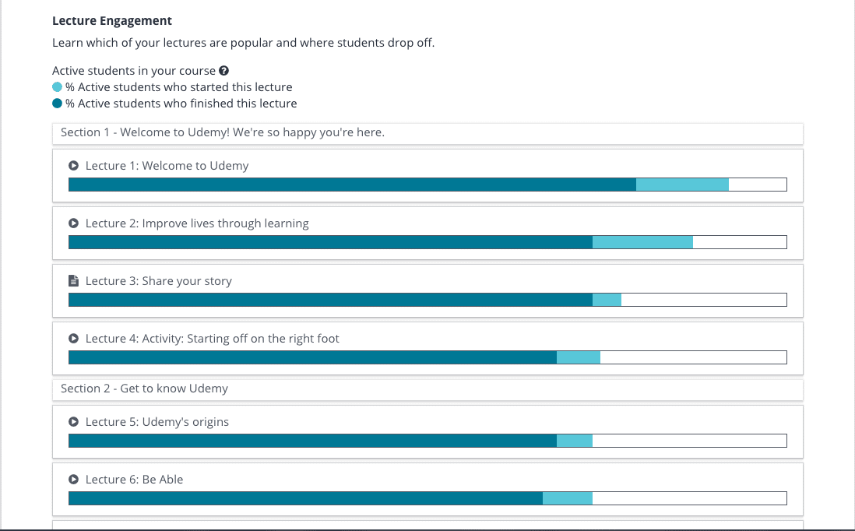Click the play icon beside Lecture 4

coord(74,339)
